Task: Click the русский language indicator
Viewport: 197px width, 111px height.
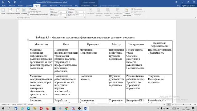Action: point(30,105)
